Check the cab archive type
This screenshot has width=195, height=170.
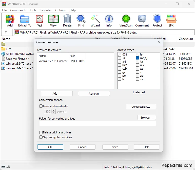pyautogui.click(x=120, y=68)
